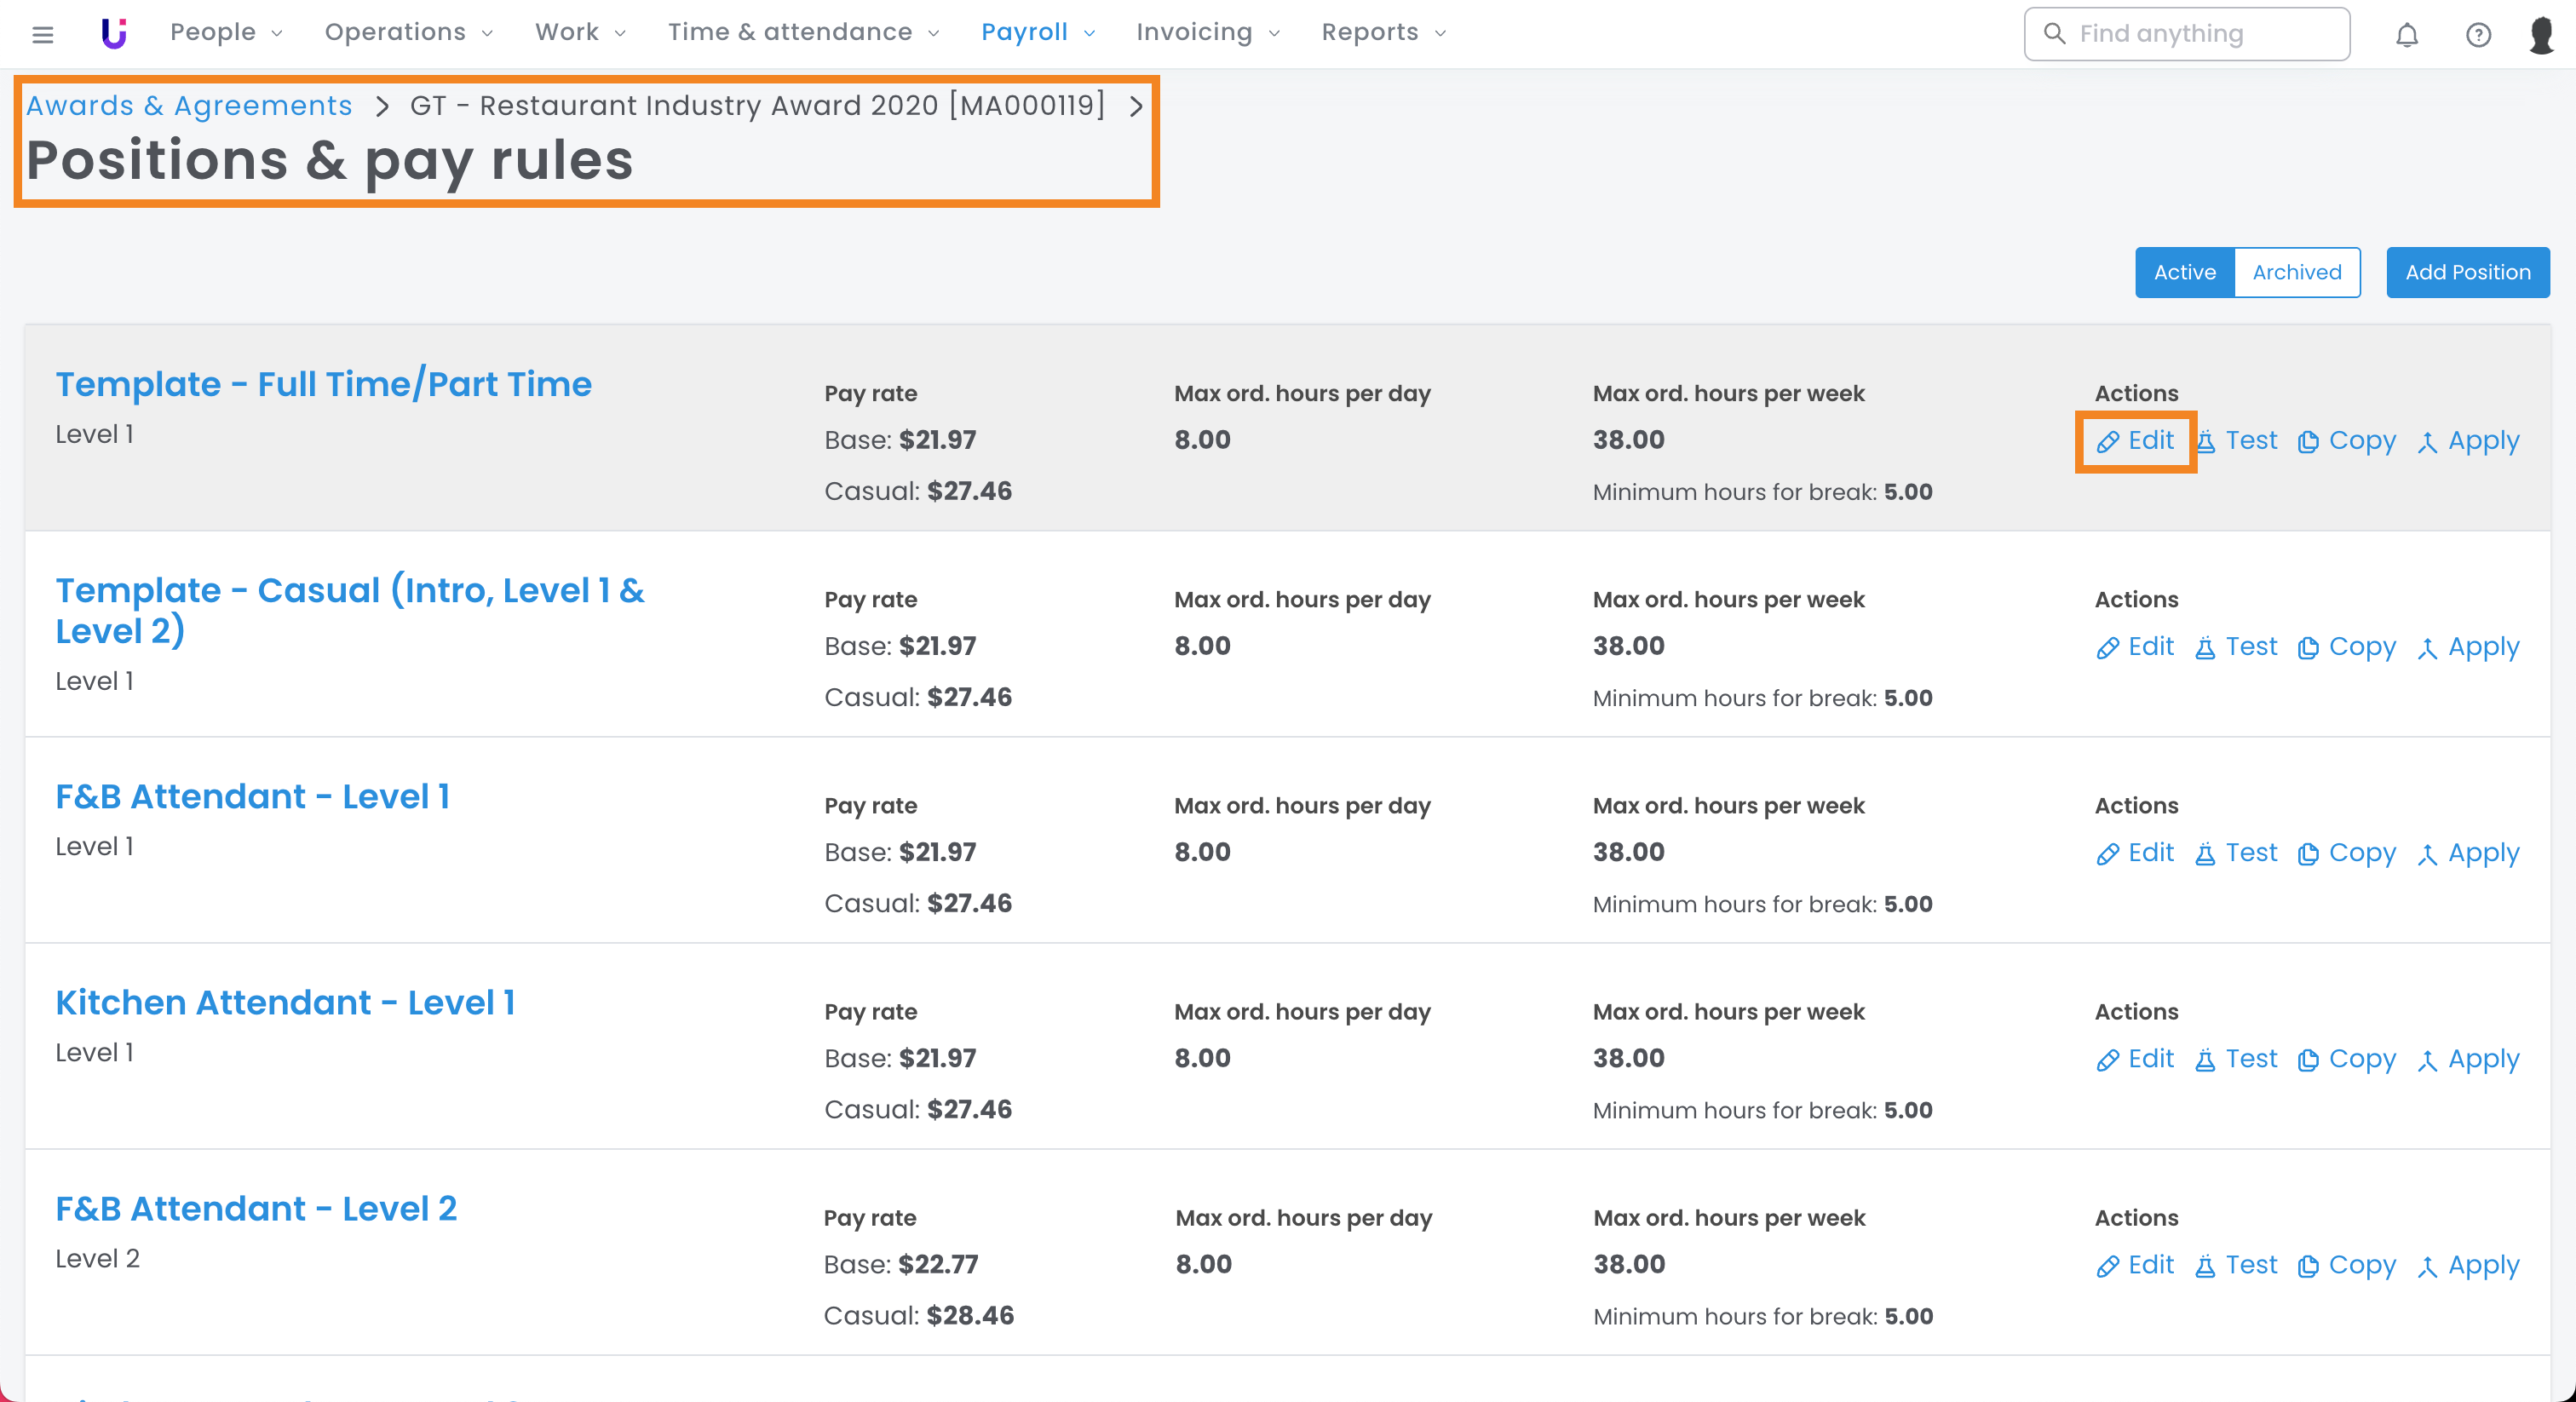Select the Active positions toggle

[x=2184, y=272]
